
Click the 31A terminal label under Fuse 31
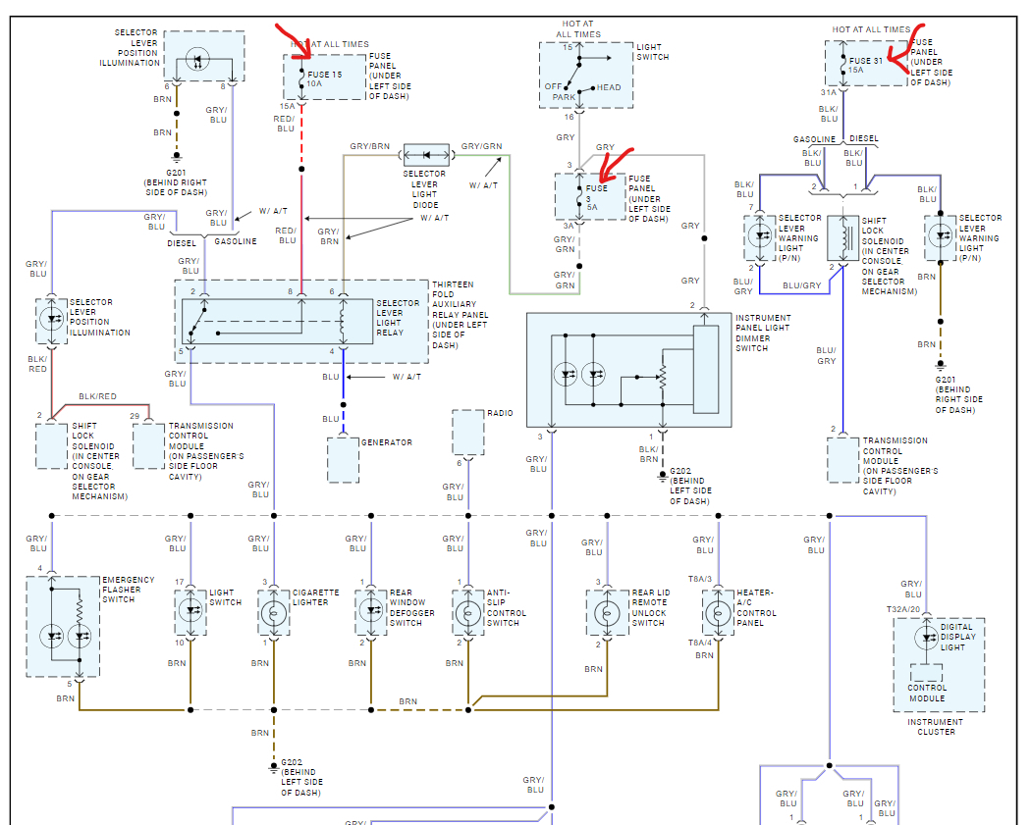pos(829,92)
